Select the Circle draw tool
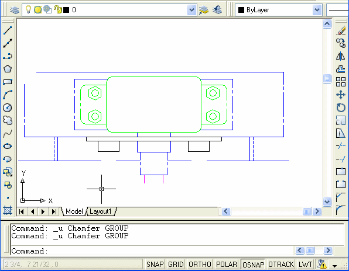The image size is (349, 271). [x=8, y=107]
